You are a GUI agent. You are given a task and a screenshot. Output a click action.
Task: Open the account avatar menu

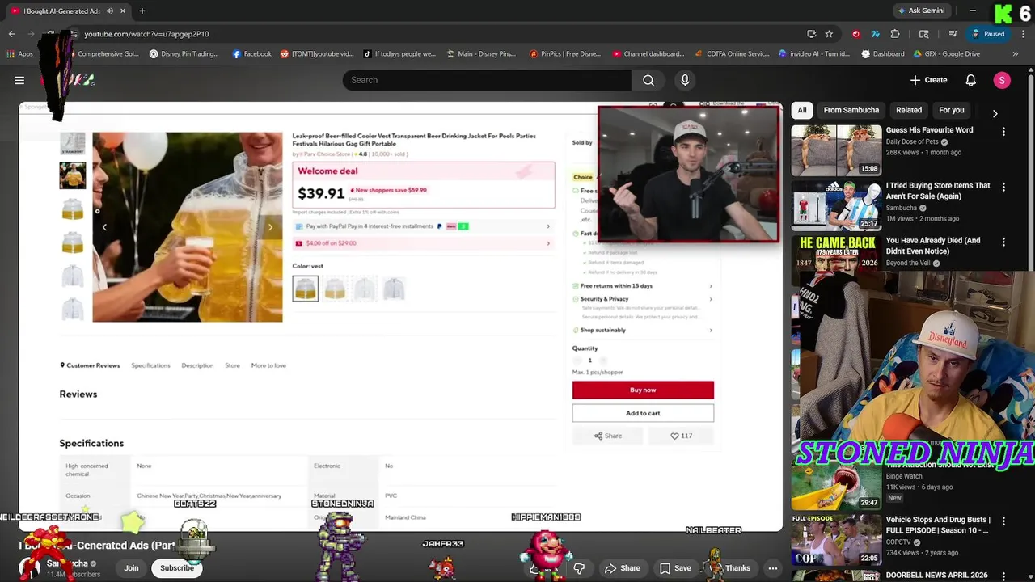pos(1002,80)
